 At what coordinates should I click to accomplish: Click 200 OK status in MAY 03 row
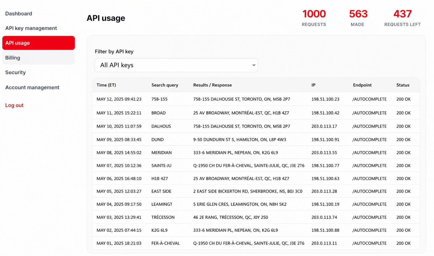(x=403, y=217)
